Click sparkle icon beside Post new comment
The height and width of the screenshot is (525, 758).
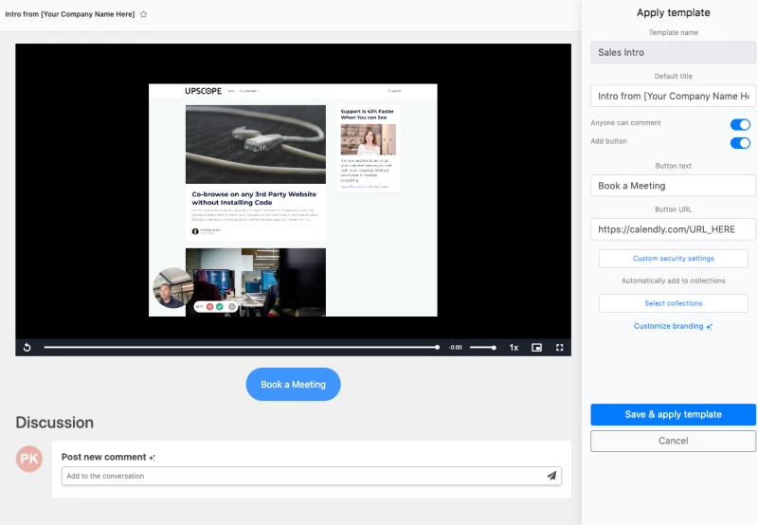click(153, 458)
